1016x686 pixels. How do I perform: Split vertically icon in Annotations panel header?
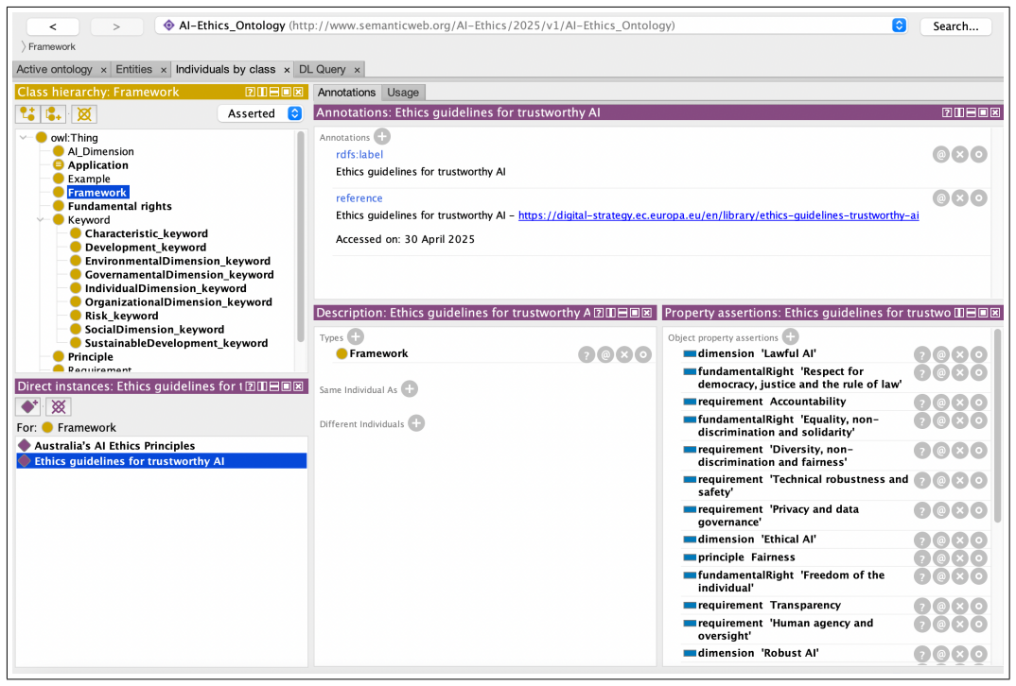click(x=959, y=112)
